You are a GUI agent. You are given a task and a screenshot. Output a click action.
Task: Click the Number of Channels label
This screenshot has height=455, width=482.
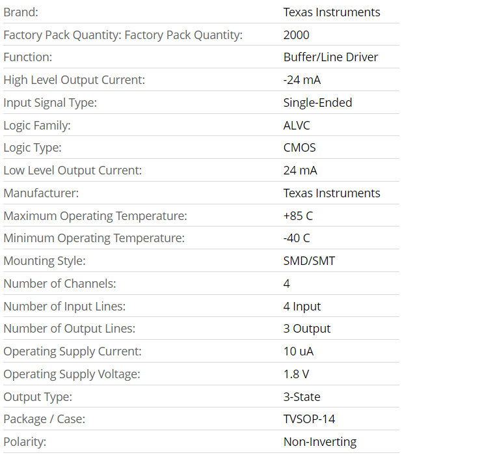pyautogui.click(x=60, y=284)
